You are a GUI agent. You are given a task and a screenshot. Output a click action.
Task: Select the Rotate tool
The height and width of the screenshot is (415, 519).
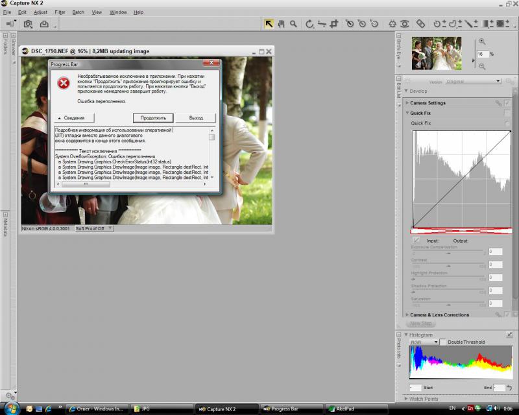(x=309, y=24)
